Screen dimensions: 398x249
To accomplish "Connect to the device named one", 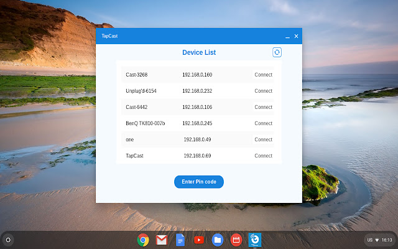I will tap(263, 139).
